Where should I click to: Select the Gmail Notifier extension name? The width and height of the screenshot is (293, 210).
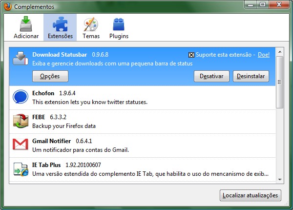(x=52, y=141)
